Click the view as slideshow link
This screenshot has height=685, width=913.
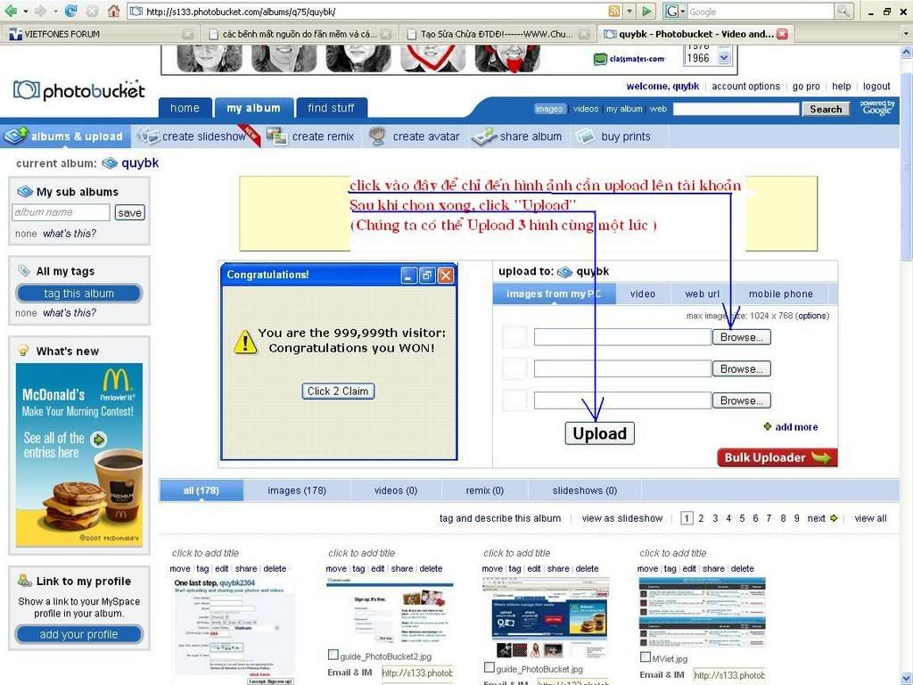coord(622,518)
